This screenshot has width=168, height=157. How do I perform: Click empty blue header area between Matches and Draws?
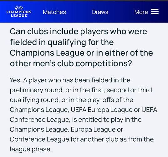79,12
